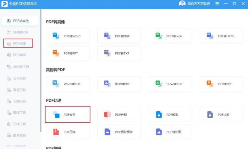Switch to 其他转PDF sidebar tab
The height and width of the screenshot is (149, 248).
click(x=20, y=32)
